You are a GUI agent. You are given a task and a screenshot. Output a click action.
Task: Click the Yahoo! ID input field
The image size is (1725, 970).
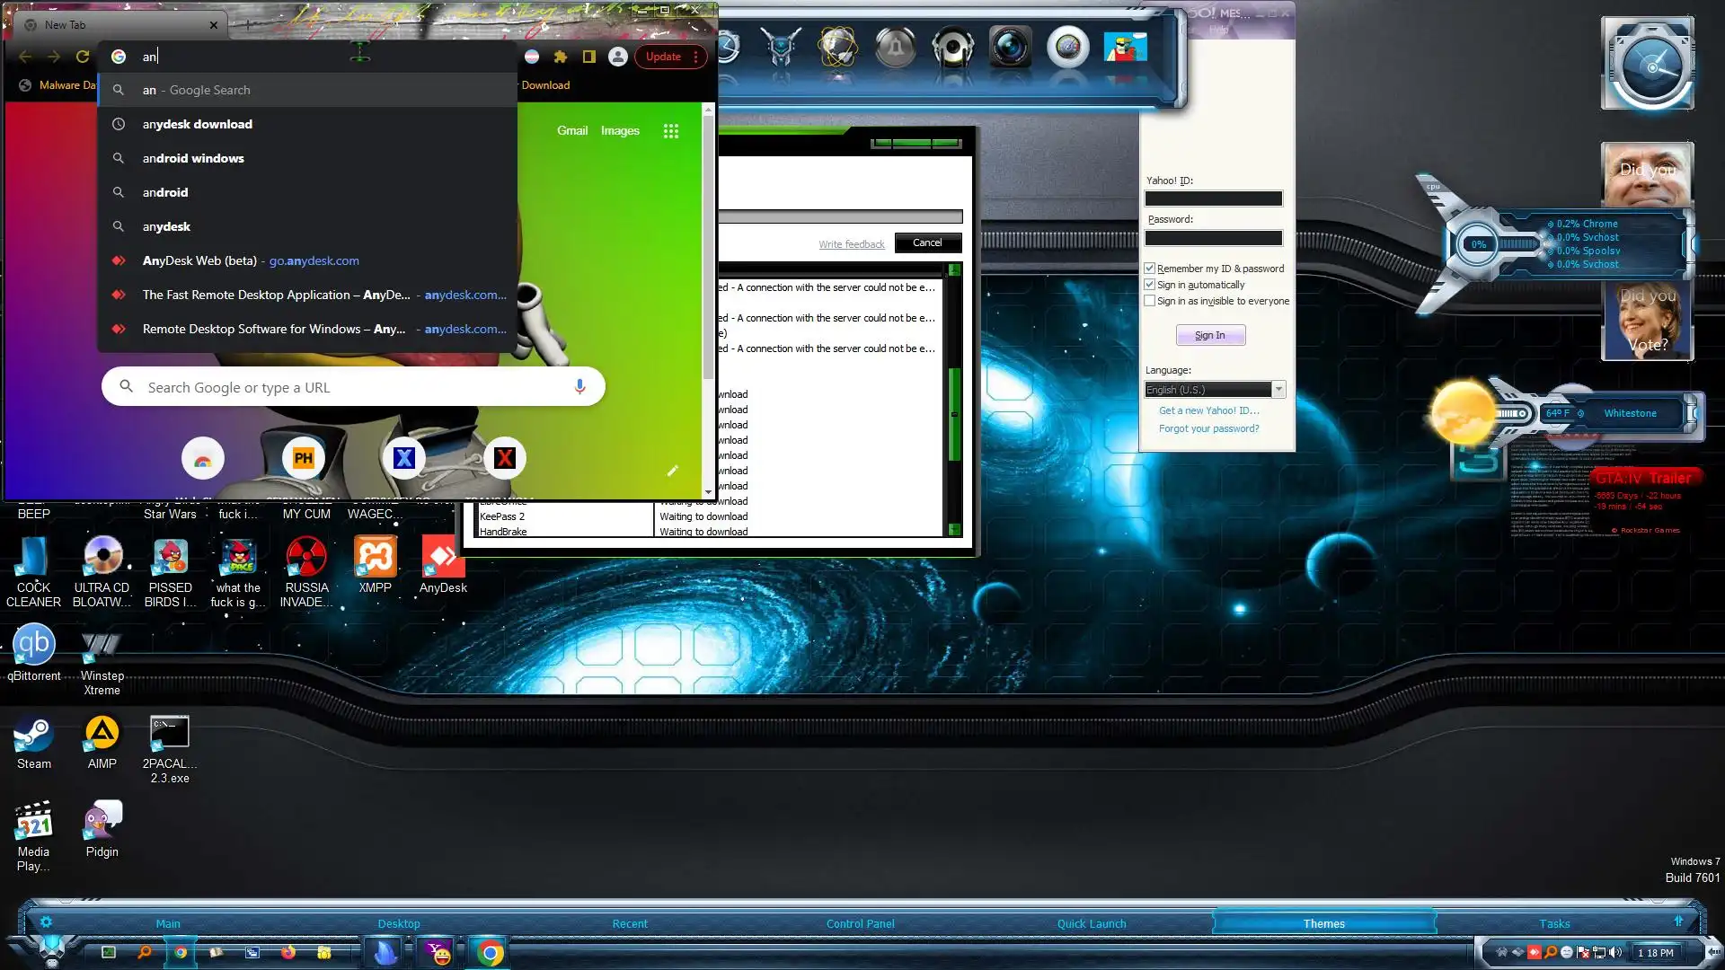pyautogui.click(x=1213, y=198)
